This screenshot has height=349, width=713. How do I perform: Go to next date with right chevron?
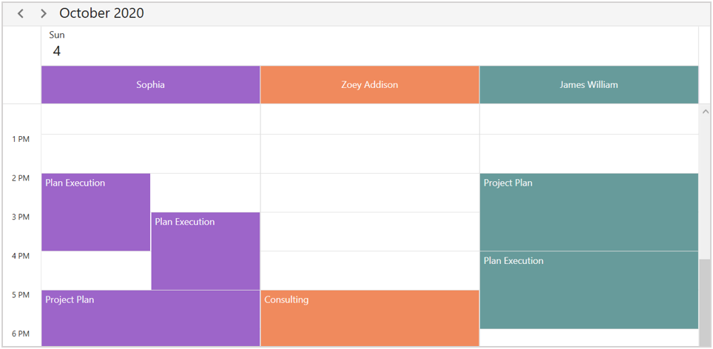pos(44,13)
